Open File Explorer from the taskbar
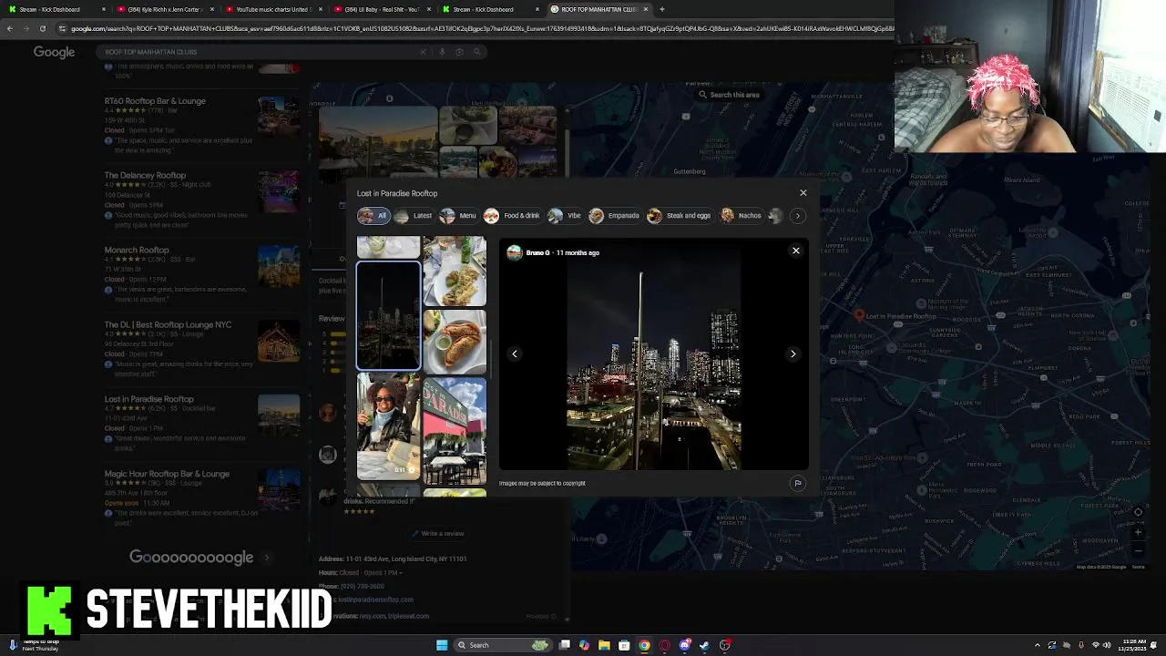The width and height of the screenshot is (1166, 656). pyautogui.click(x=604, y=645)
